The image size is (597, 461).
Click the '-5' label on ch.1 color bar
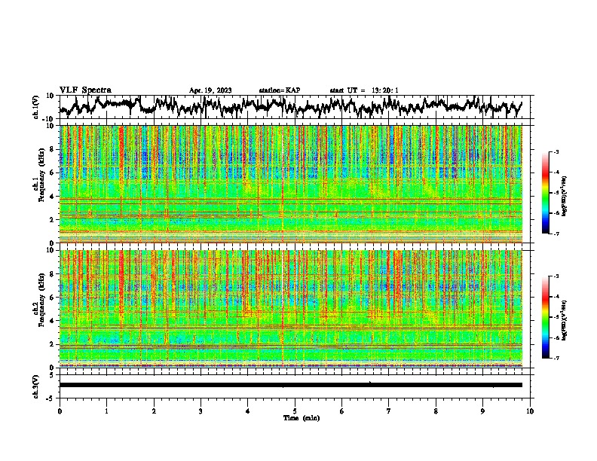(x=556, y=193)
